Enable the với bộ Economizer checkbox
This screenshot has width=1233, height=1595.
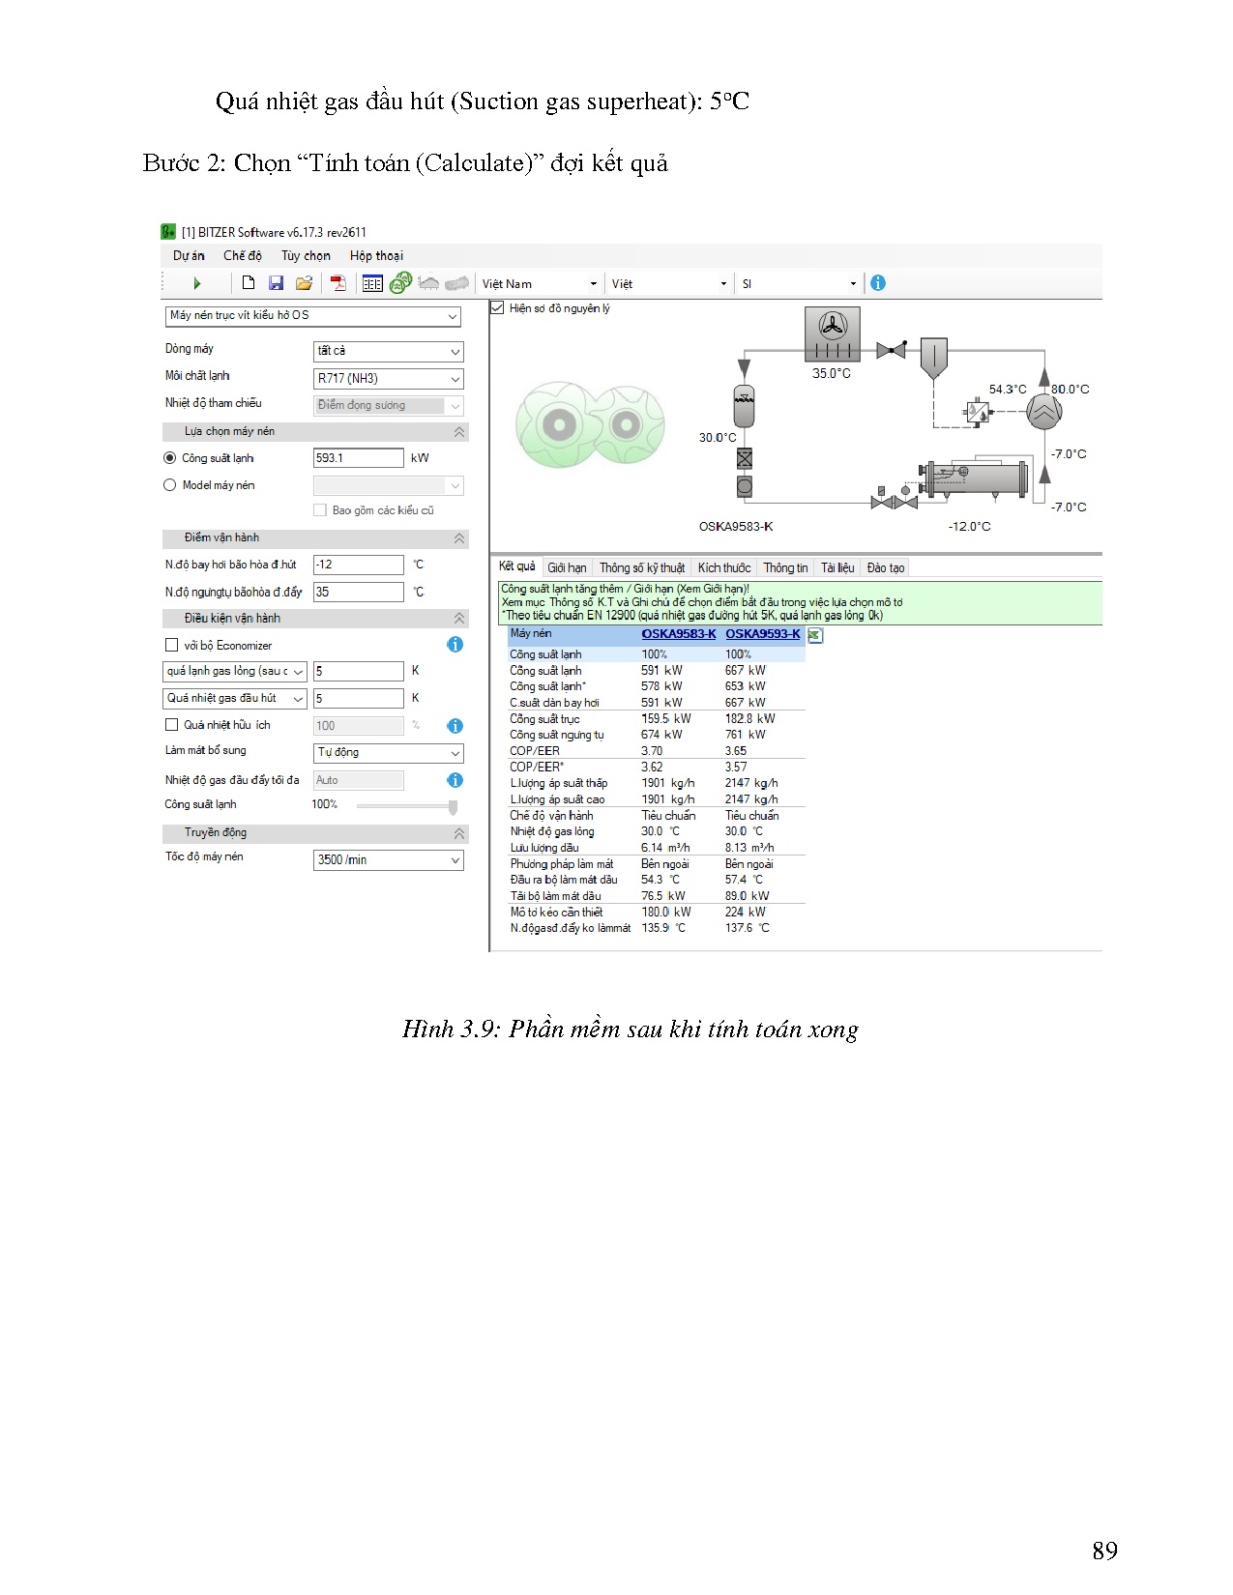[172, 645]
